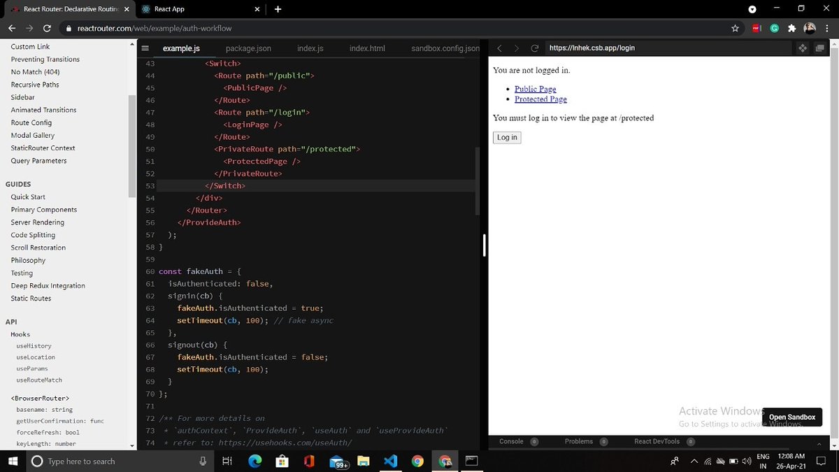Open Office from the taskbar
Image resolution: width=839 pixels, height=472 pixels.
pos(309,461)
